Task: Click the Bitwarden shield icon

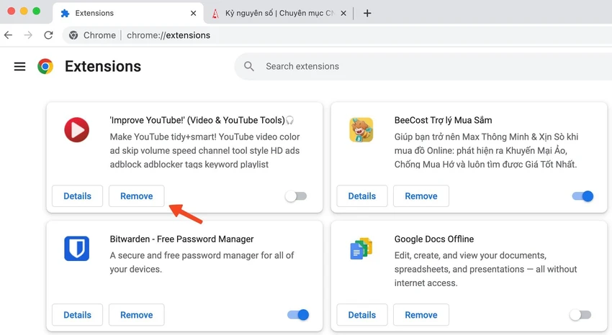Action: pyautogui.click(x=76, y=249)
